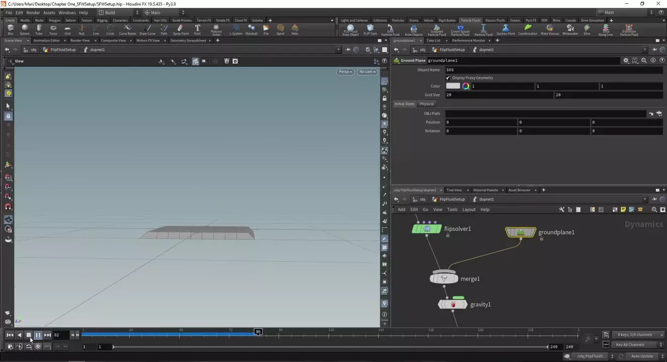The height and width of the screenshot is (362, 667).
Task: Switch to the Geometry Spreadsheet tab
Action: click(188, 40)
